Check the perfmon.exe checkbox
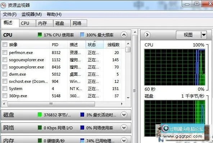Image resolution: width=213 pixels, height=143 pixels. (5, 52)
